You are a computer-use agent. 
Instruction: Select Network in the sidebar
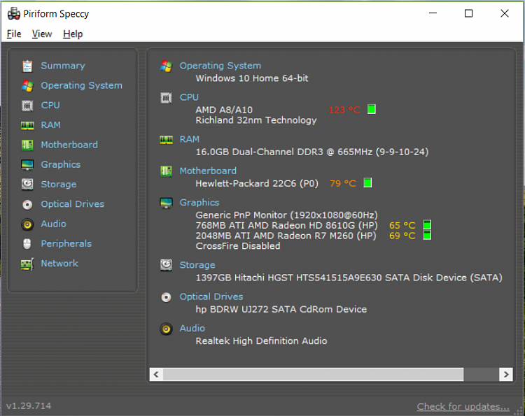tap(59, 264)
